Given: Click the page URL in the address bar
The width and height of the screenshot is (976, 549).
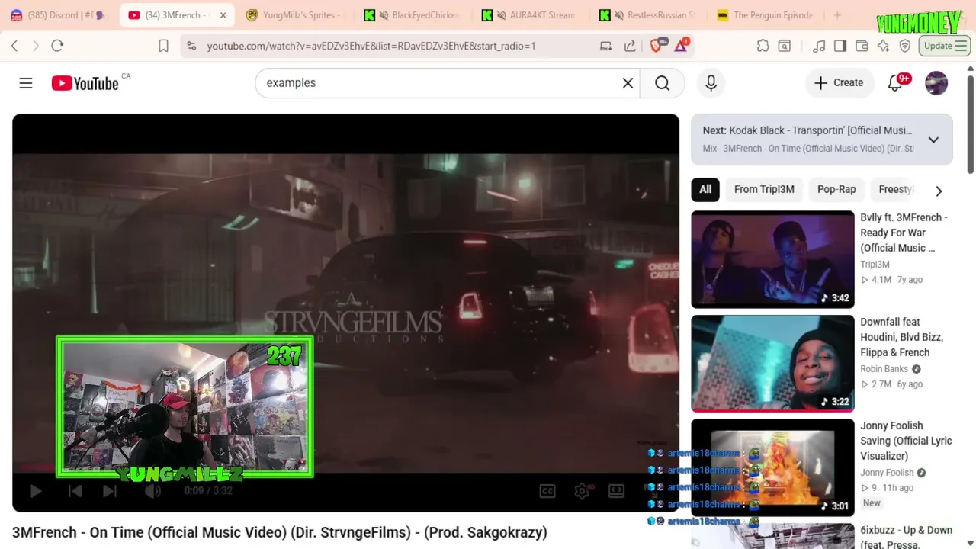Looking at the screenshot, I should 371,47.
